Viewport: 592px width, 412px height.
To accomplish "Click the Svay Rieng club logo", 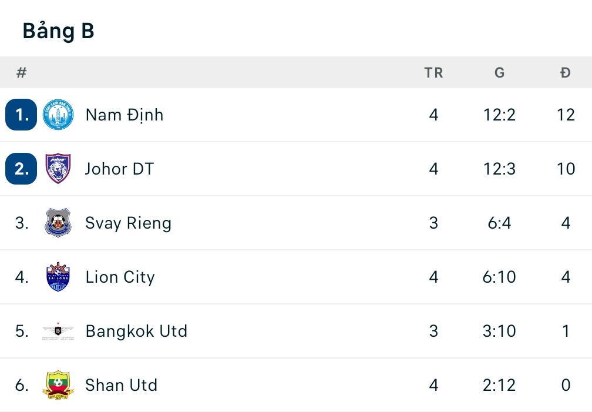I will click(x=58, y=223).
